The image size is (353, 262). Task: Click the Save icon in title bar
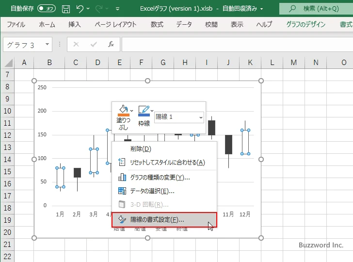click(66, 9)
